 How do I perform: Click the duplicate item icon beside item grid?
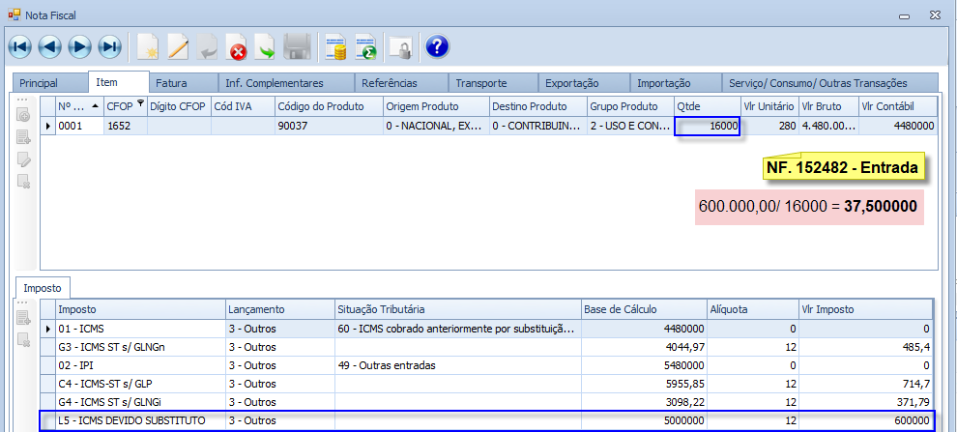point(24,116)
